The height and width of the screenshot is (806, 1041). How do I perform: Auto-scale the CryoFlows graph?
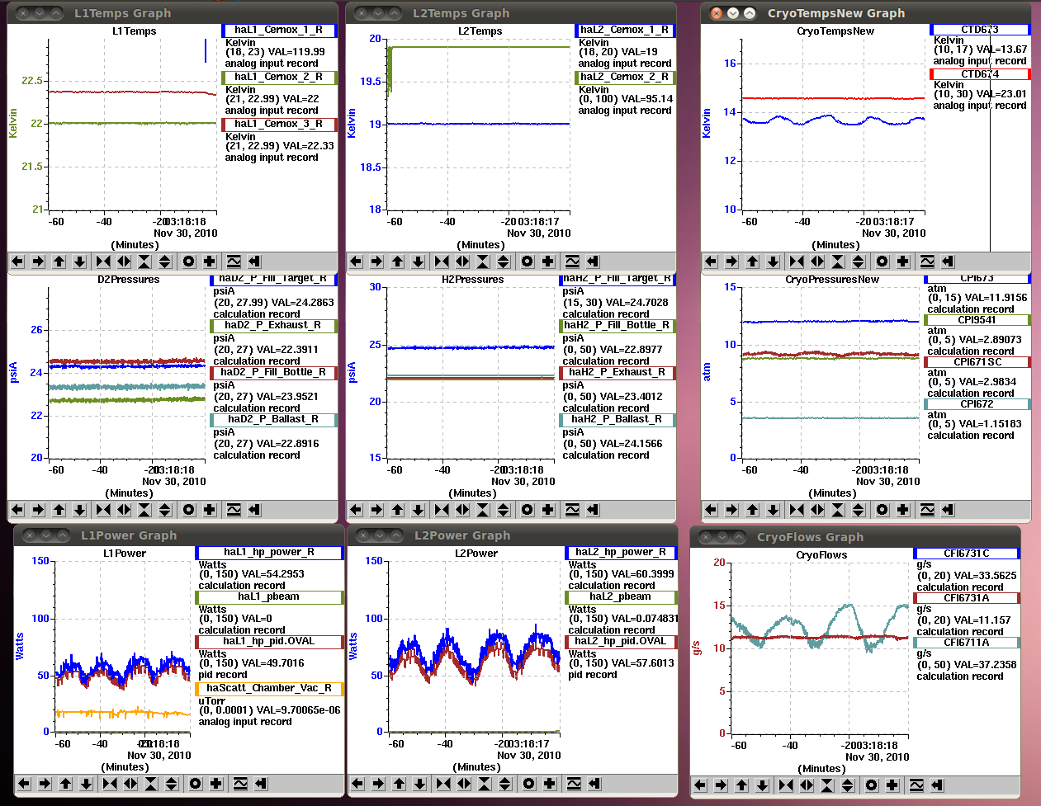coord(872,785)
